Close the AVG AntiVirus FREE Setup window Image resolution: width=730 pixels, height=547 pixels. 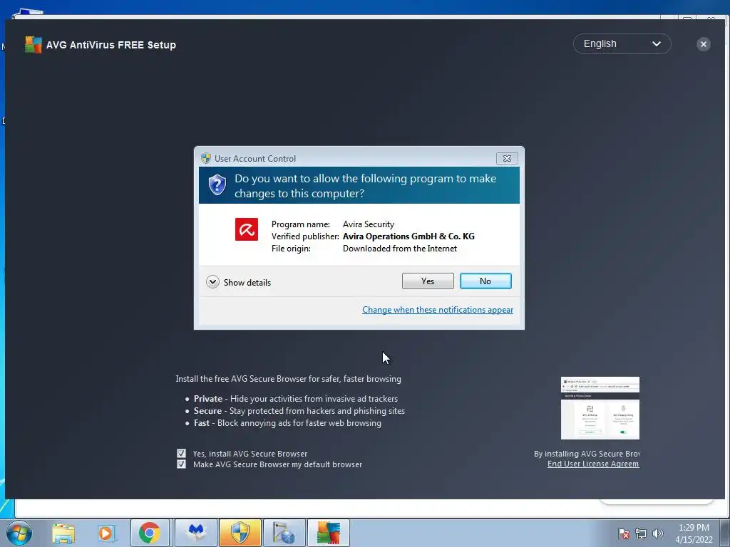point(704,44)
